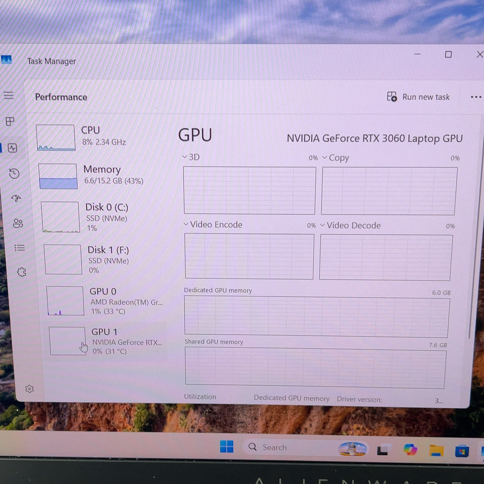
Task: Open the Task Manager hamburger navigation menu
Action: 8,95
